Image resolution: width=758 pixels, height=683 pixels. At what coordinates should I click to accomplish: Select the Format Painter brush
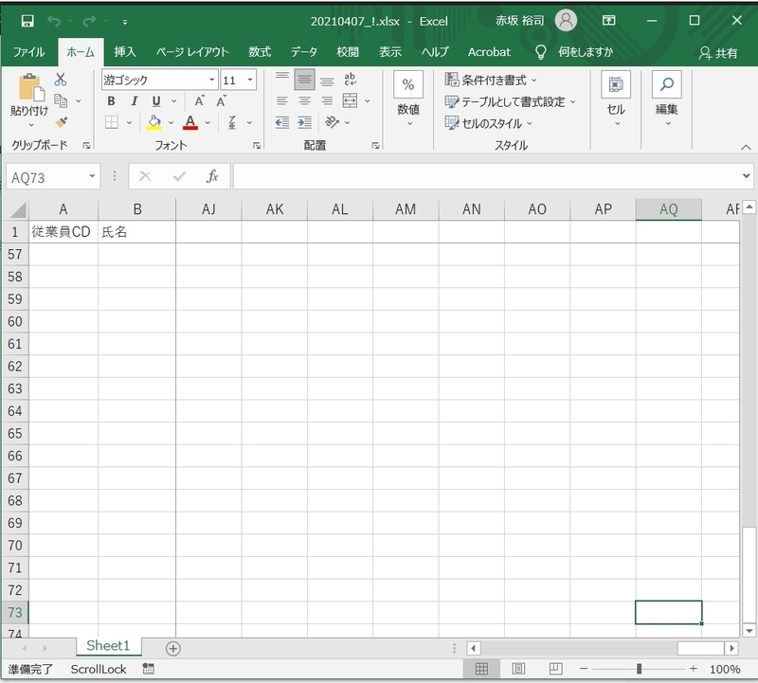pos(62,122)
